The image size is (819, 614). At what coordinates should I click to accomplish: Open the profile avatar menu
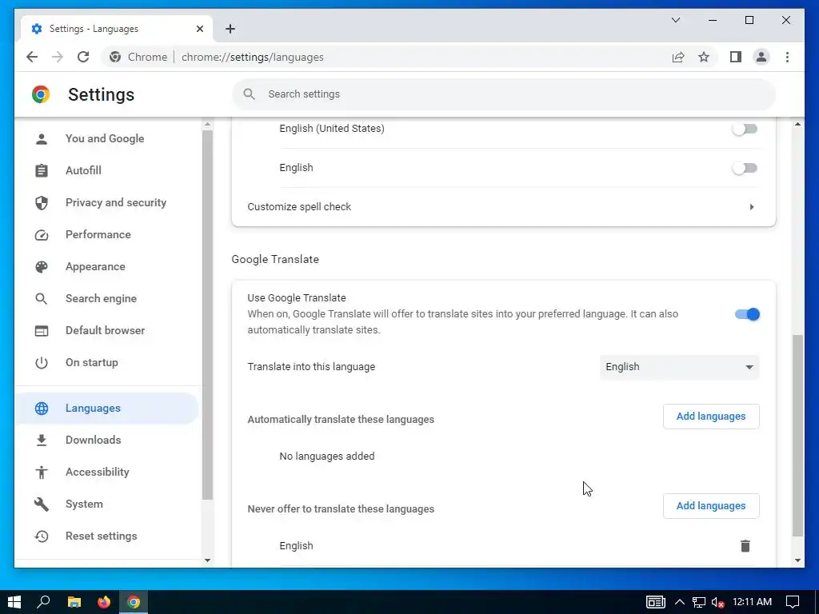(761, 57)
